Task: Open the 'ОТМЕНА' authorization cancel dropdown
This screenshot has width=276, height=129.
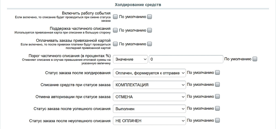Action: point(149,97)
